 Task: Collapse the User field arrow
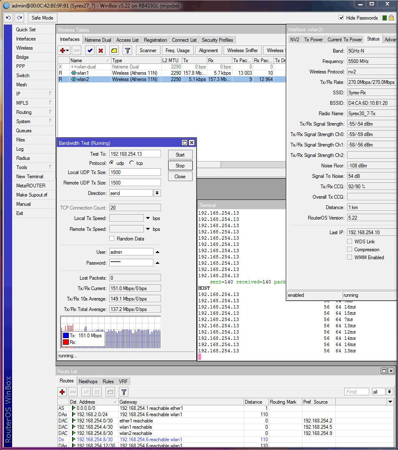pos(157,252)
